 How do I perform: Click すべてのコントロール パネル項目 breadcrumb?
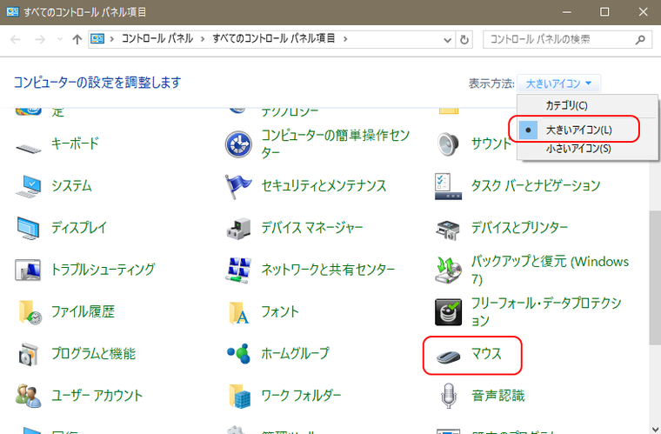pyautogui.click(x=274, y=39)
